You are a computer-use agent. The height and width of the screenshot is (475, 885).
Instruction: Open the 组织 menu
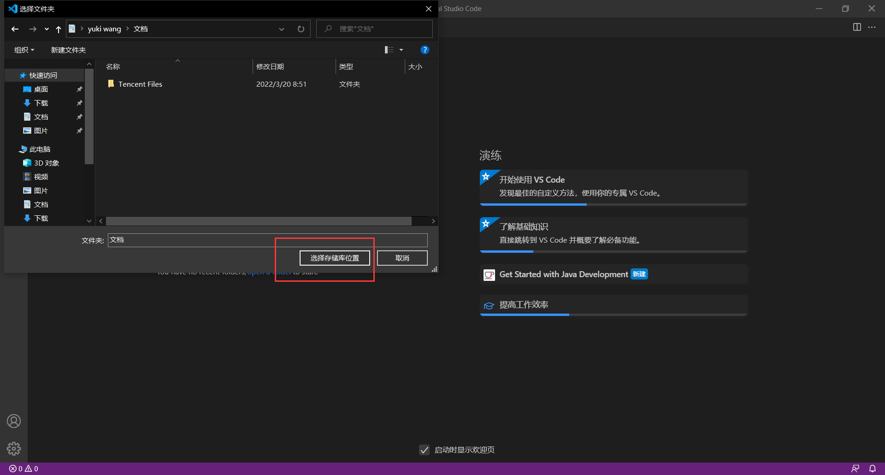coord(24,50)
